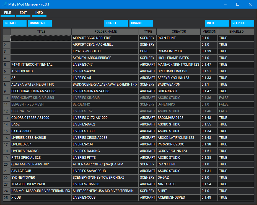The width and height of the screenshot is (257, 205).
Task: Click the COLORS-C172SP-AS1000 title cell
Action: click(41, 118)
